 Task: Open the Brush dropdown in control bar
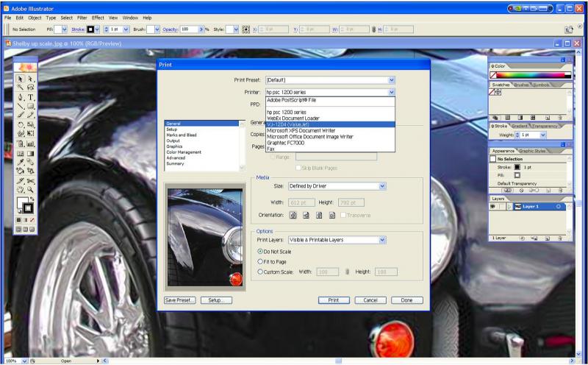point(157,29)
